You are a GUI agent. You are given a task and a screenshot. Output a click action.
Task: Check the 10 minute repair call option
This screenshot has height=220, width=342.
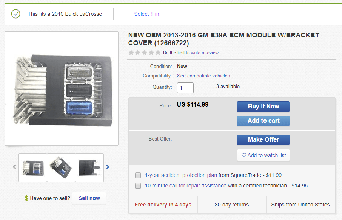[138, 186]
